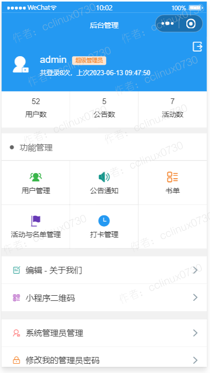Viewport: 210px width, 373px height.
Task: Open 编辑 - 关于我们 menu entry
Action: (x=104, y=270)
